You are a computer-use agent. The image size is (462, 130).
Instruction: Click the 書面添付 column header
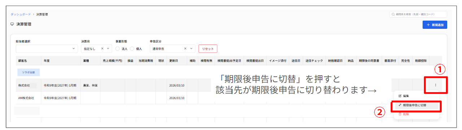point(390,61)
